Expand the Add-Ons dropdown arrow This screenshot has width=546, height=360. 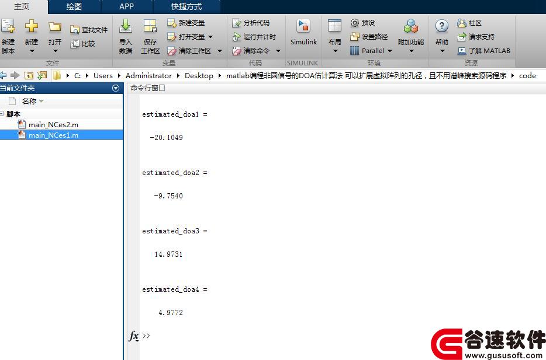pyautogui.click(x=411, y=51)
